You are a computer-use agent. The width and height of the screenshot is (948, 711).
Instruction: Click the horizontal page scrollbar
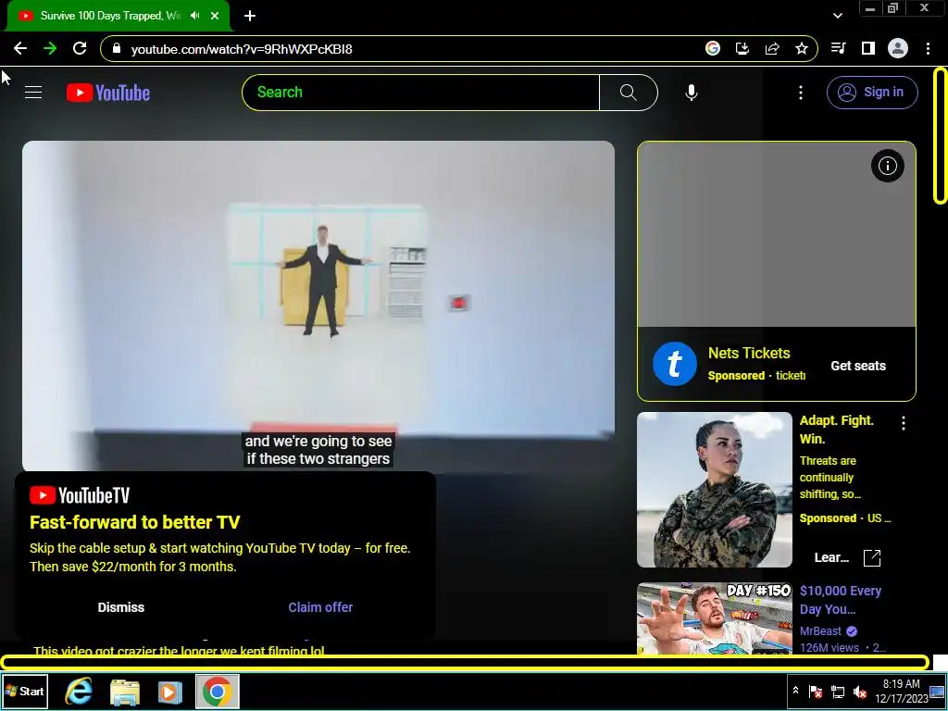[465, 663]
